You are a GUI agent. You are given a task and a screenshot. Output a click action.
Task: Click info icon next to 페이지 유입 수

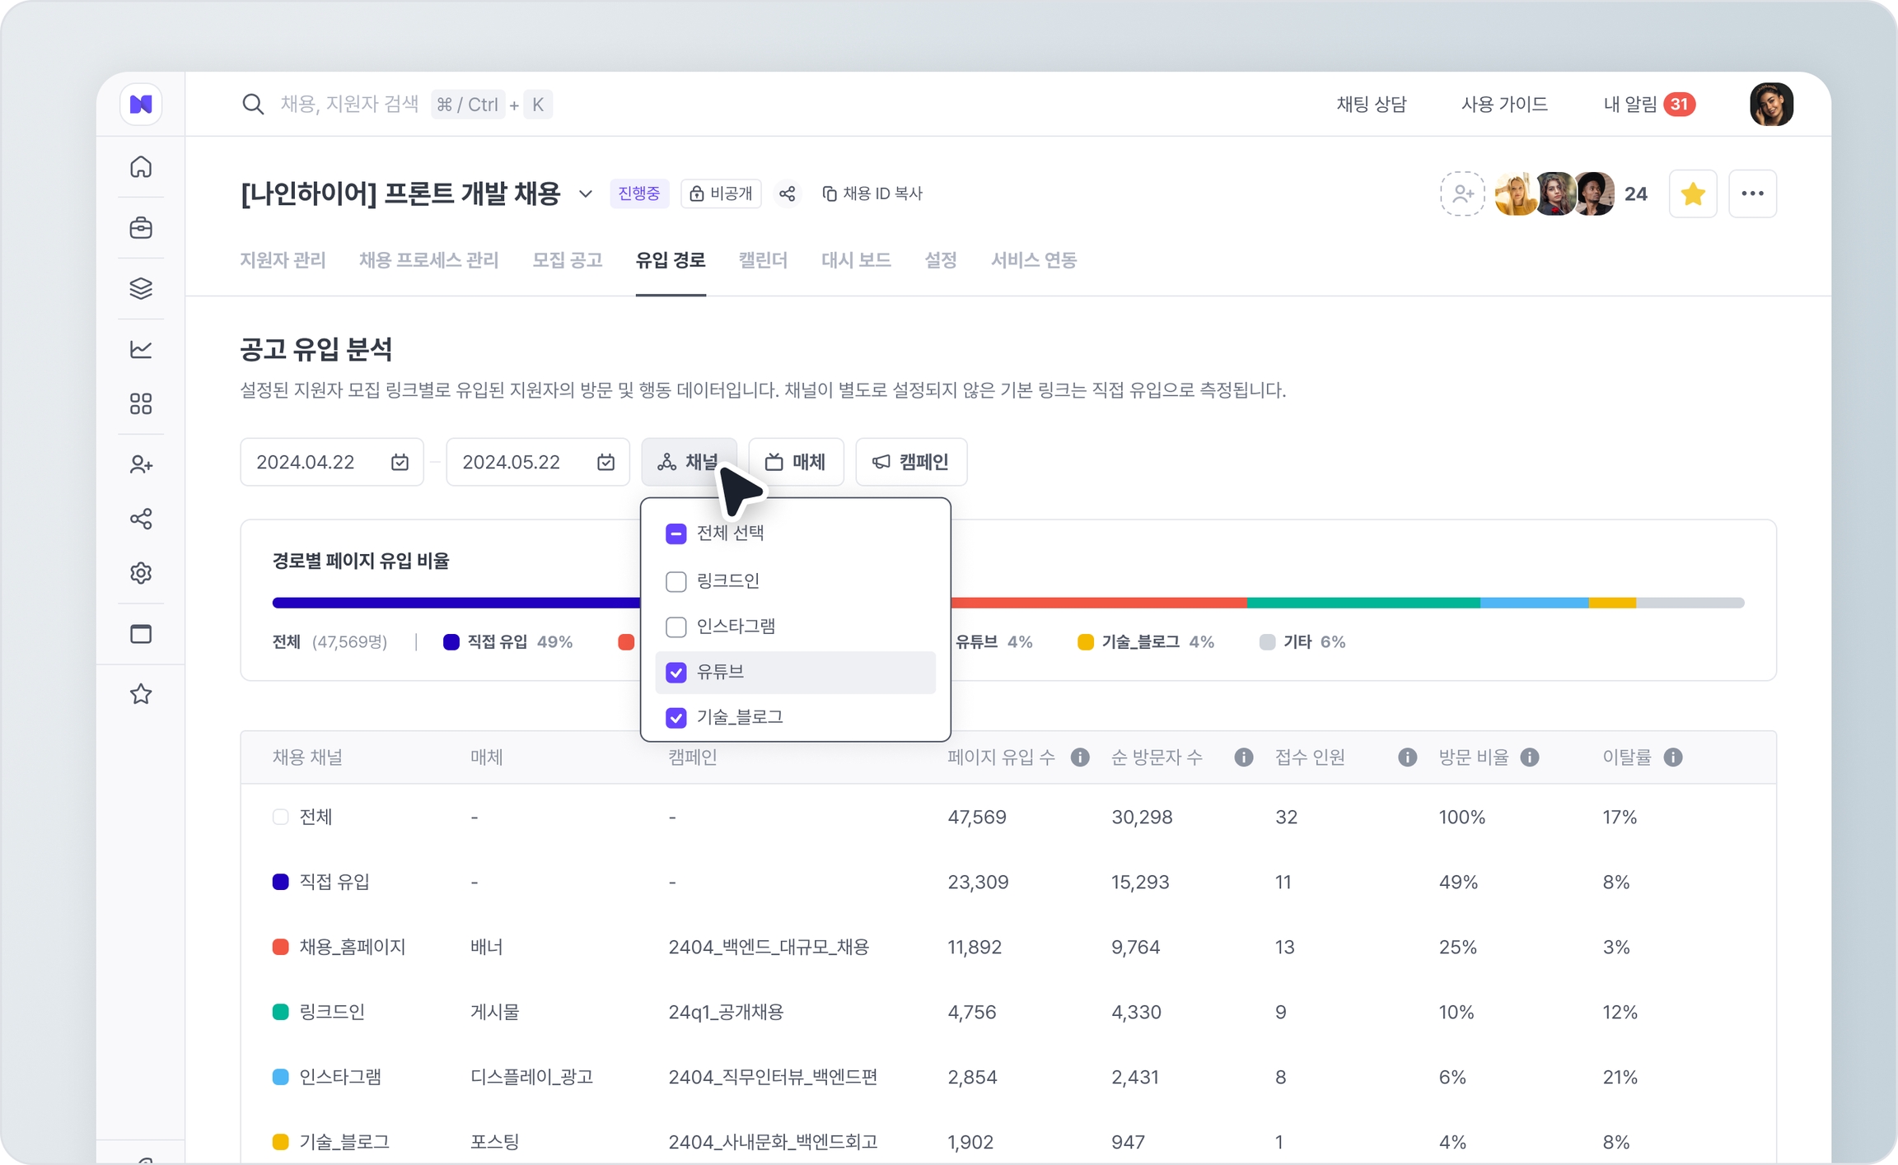[x=1079, y=757]
